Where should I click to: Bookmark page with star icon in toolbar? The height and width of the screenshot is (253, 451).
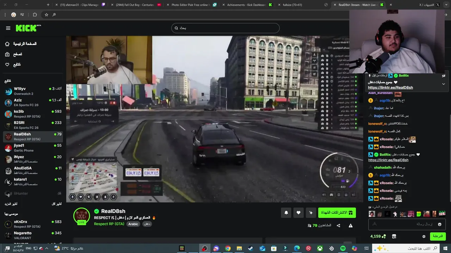tap(46, 15)
